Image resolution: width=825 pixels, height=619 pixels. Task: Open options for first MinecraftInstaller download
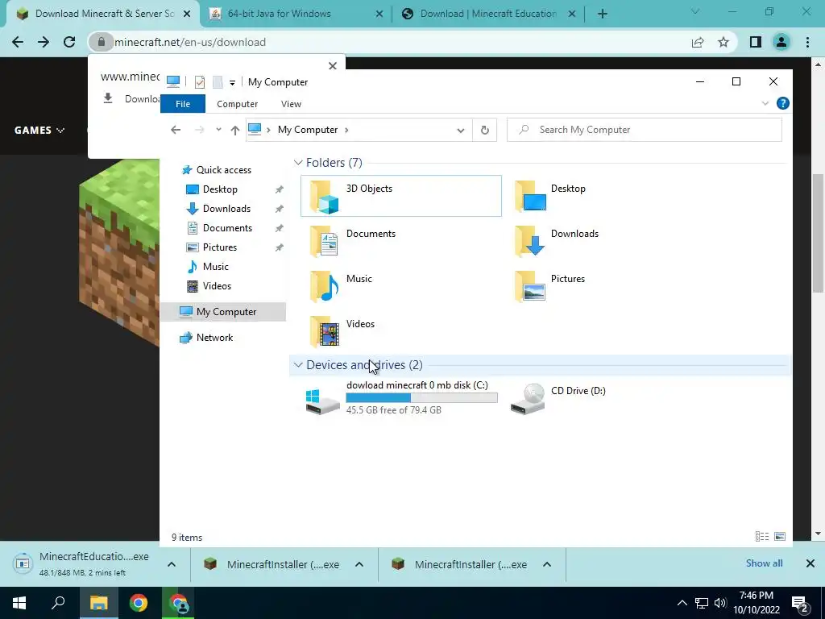pyautogui.click(x=359, y=564)
